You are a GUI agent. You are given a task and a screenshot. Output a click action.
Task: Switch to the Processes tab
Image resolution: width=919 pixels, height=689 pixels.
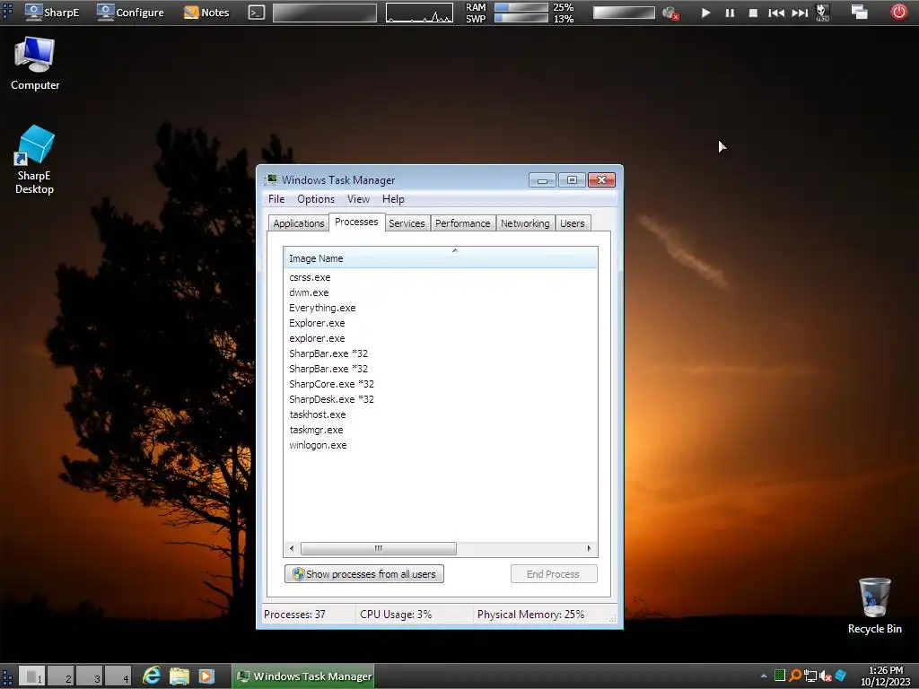coord(356,222)
